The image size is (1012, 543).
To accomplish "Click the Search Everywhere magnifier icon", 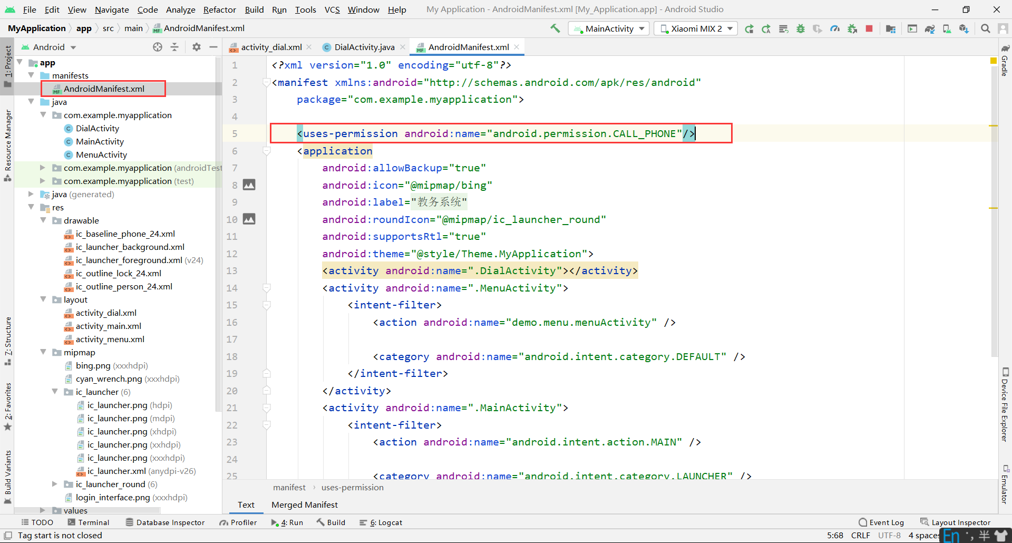I will tap(986, 28).
